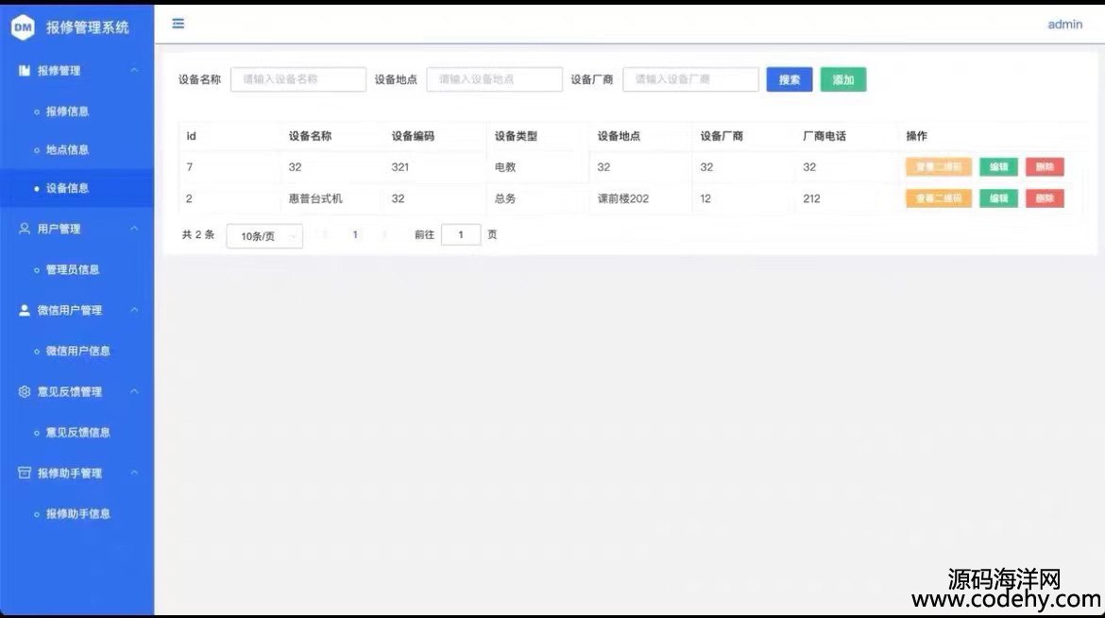
Task: Go to 管理员信息 page
Action: click(72, 269)
